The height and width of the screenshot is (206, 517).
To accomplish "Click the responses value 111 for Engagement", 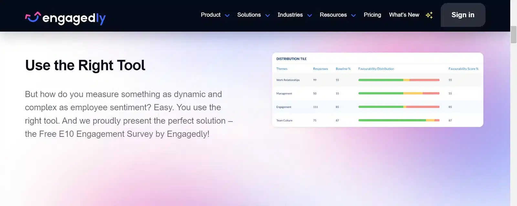I will 316,107.
